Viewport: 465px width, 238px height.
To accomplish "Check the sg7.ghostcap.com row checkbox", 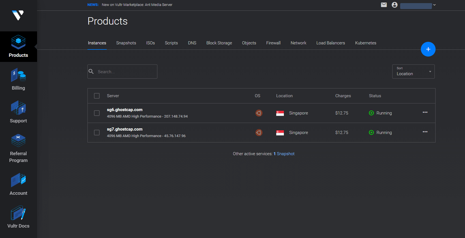I will point(97,133).
